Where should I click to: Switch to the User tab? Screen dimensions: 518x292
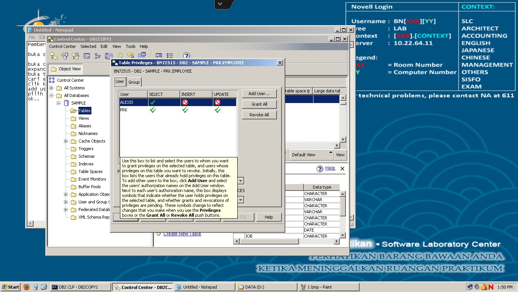click(x=120, y=82)
